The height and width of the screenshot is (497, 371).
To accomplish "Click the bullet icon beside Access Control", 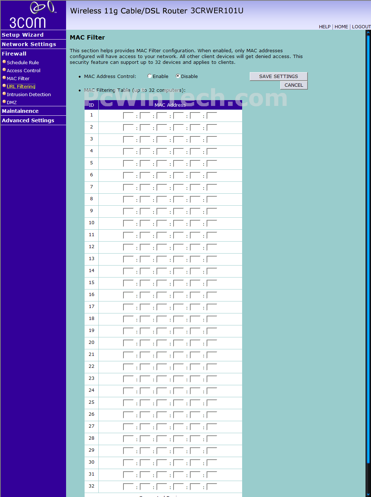I will tap(4, 70).
